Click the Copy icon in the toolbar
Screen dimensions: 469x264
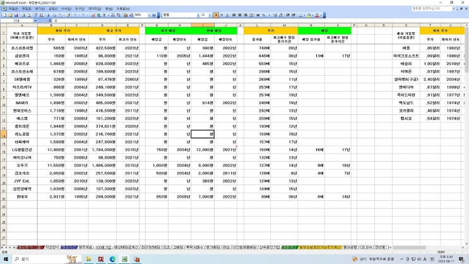54,15
